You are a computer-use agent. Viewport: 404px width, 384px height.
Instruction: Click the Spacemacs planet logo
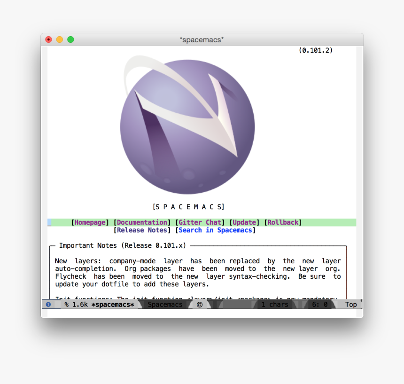pyautogui.click(x=188, y=125)
